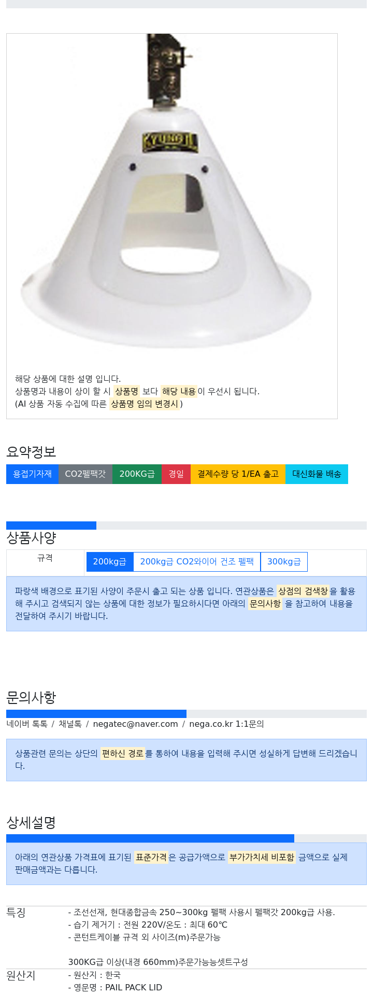The height and width of the screenshot is (994, 373).
Task: Select the cyan 대신화물 배송 badge
Action: click(x=317, y=474)
